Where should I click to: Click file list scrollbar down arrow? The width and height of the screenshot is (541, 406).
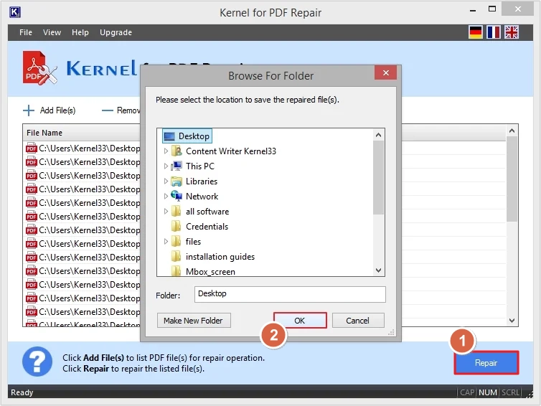[512, 321]
